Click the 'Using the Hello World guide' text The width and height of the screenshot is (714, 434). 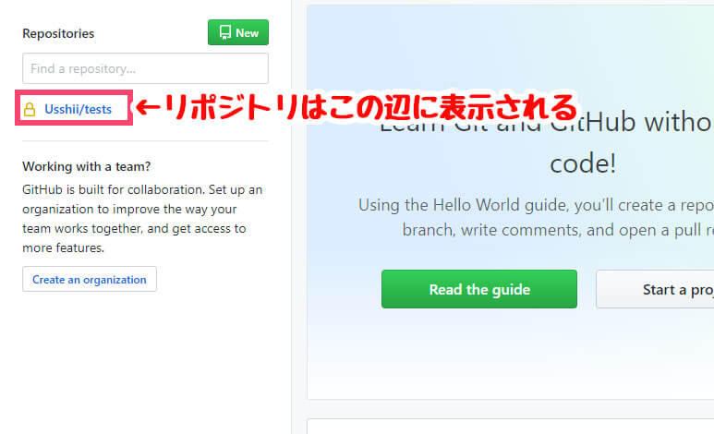(x=536, y=218)
